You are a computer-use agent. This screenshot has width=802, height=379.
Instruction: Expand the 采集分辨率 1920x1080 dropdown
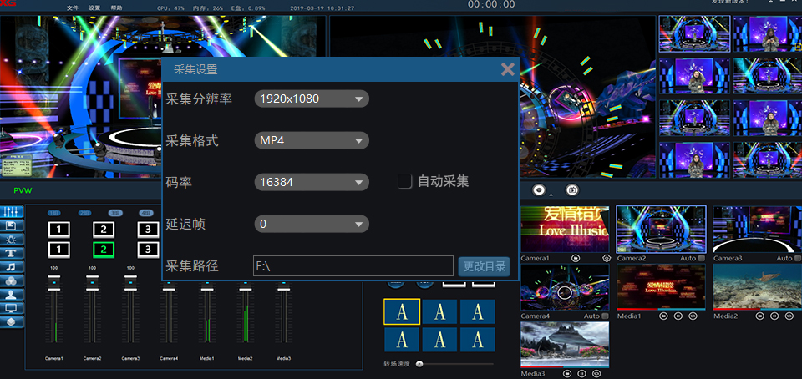(x=312, y=99)
